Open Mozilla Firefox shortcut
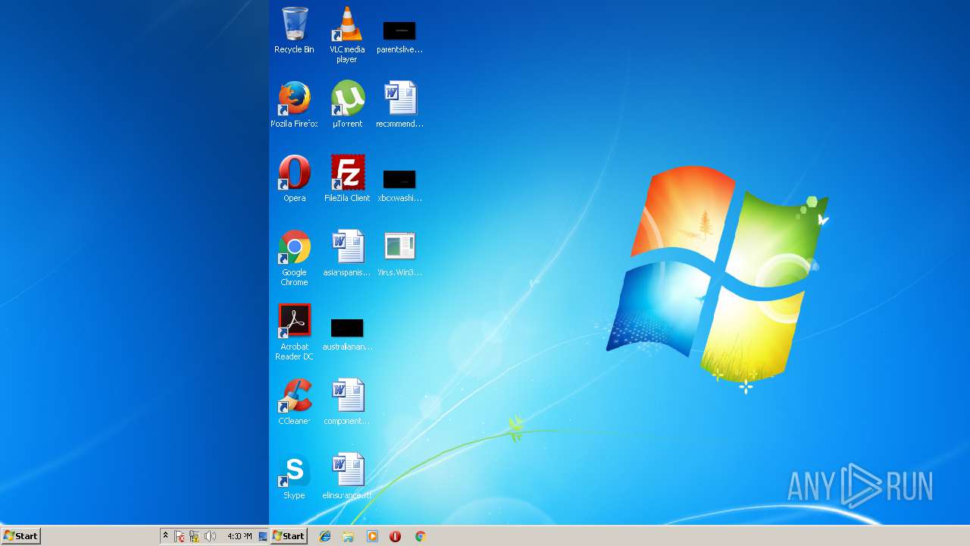This screenshot has height=546, width=970. click(x=294, y=105)
